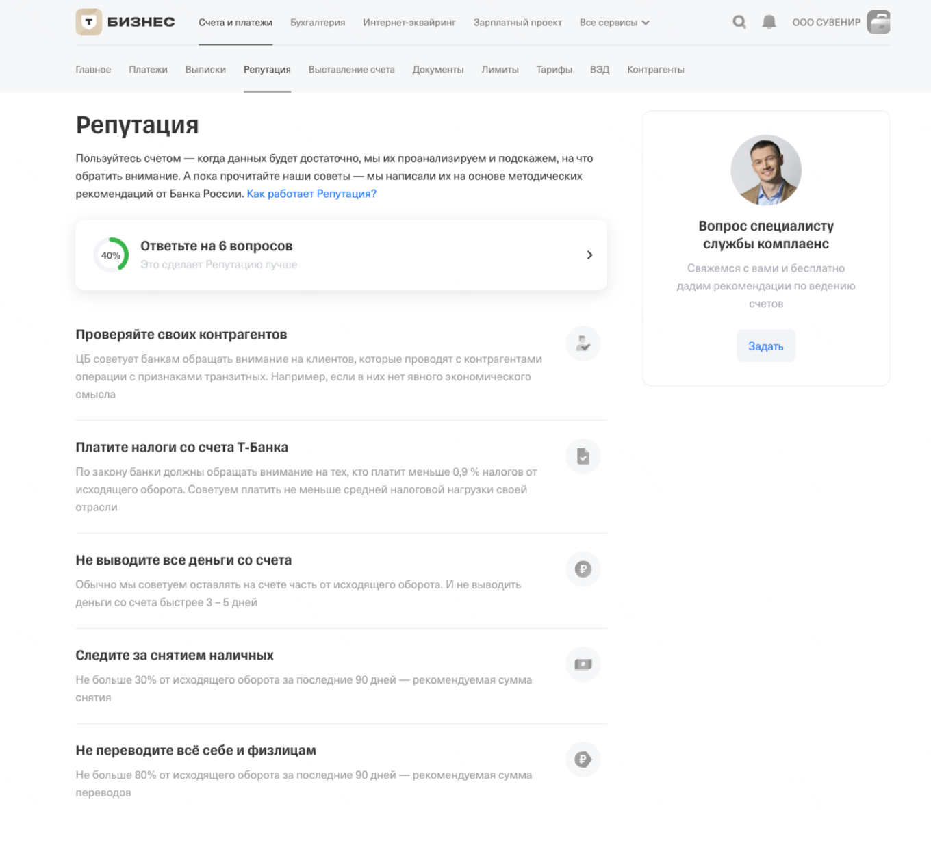The image size is (931, 843).
Task: Click the ruble icon beside transfers to individuals
Action: pos(583,759)
